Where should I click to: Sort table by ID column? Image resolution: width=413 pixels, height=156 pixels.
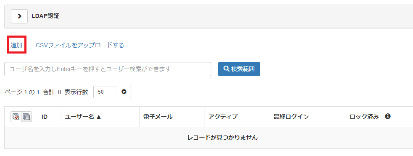(x=45, y=117)
